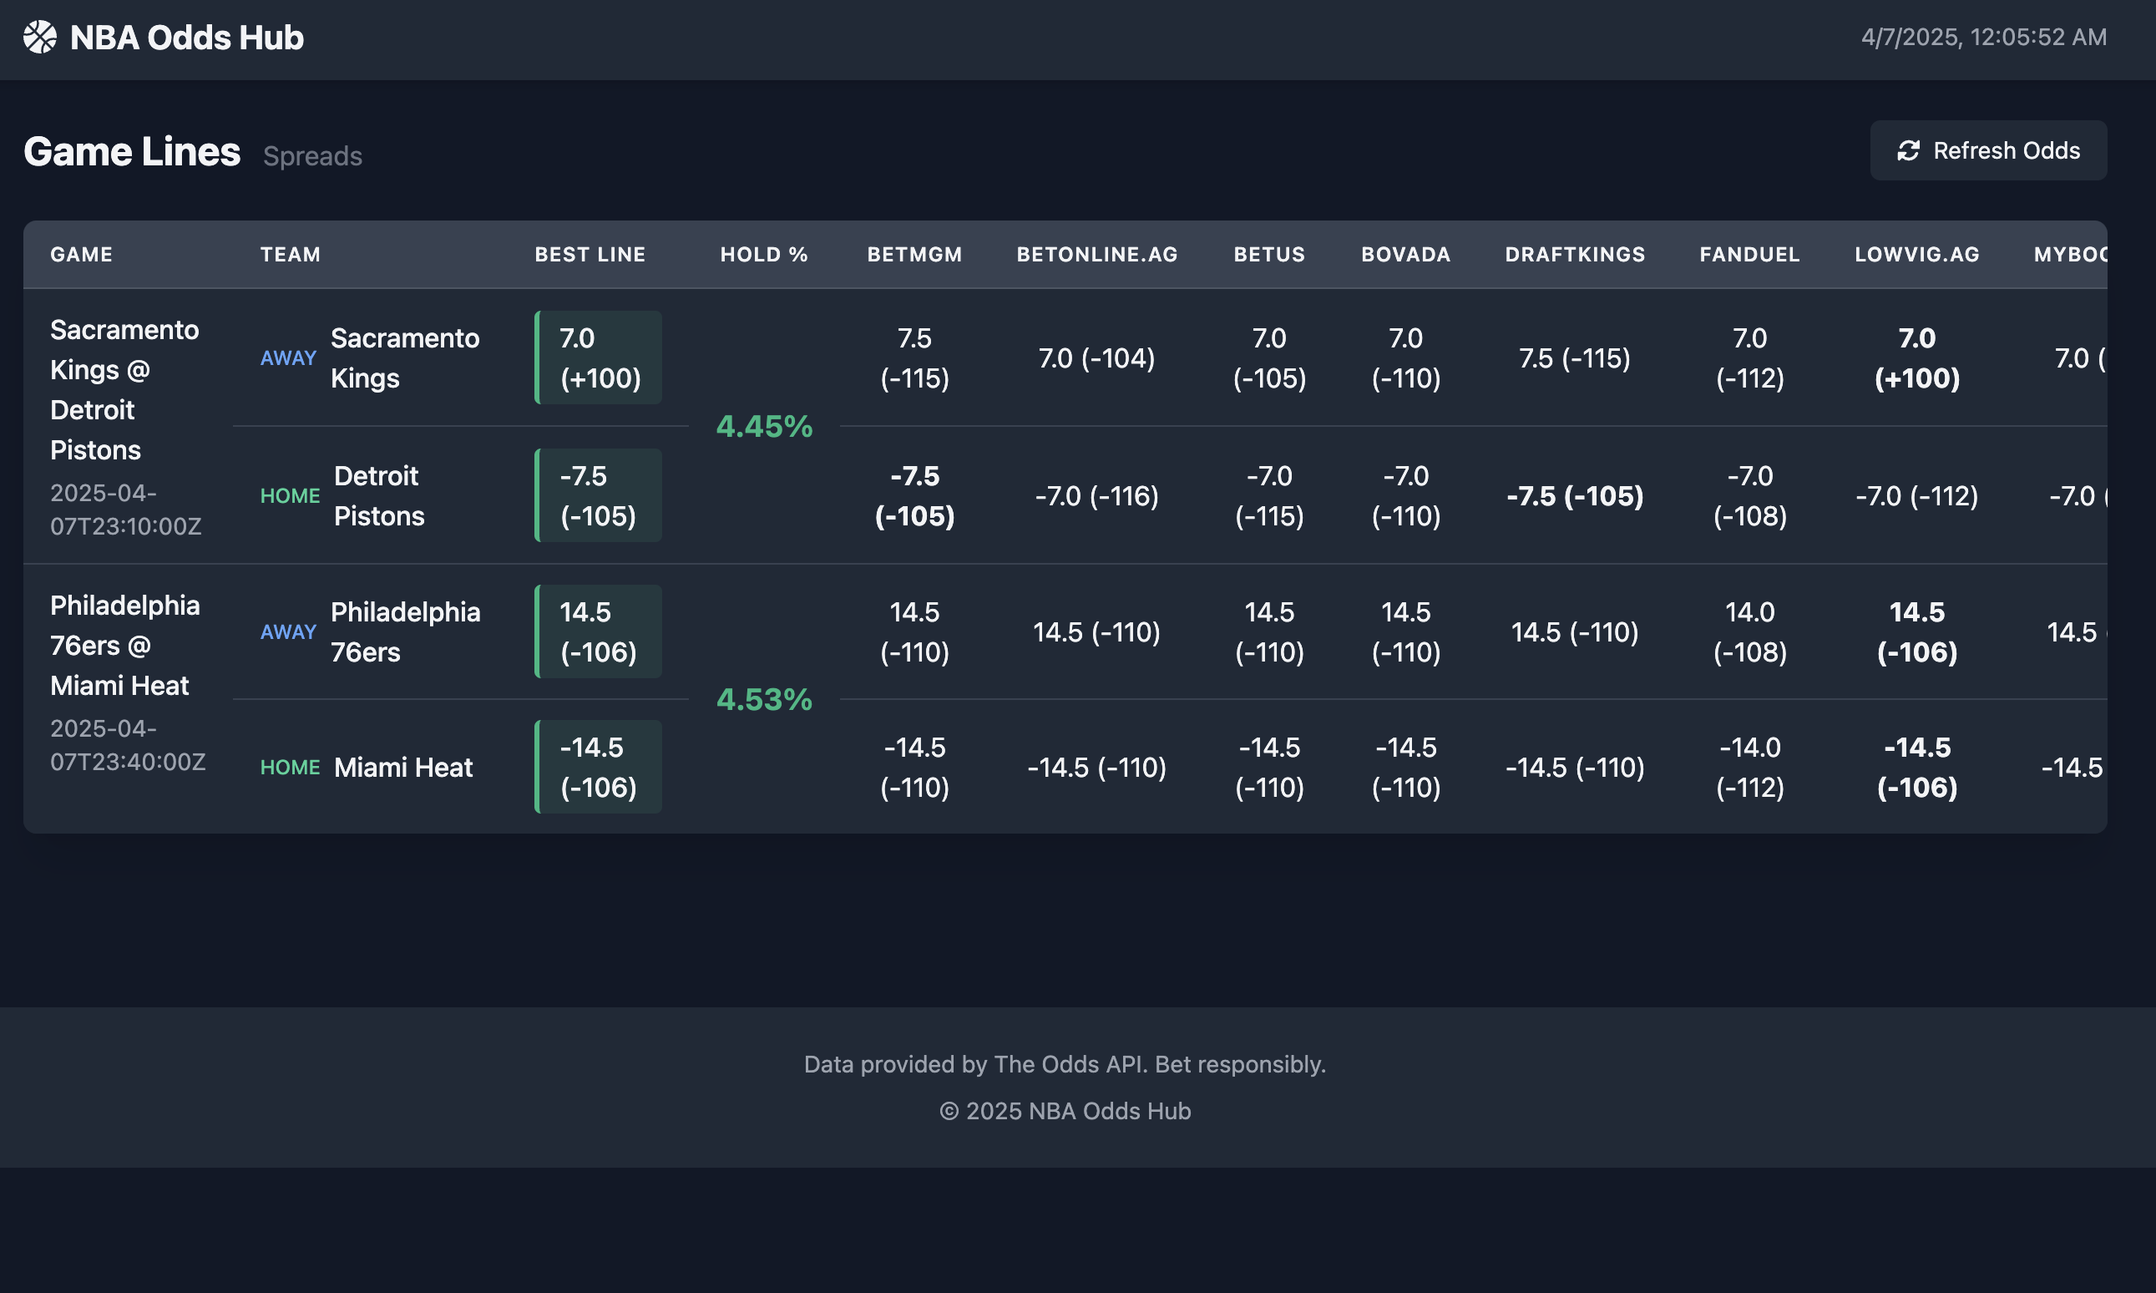The image size is (2156, 1293).
Task: Click the Refresh Odds button
Action: tap(1988, 150)
